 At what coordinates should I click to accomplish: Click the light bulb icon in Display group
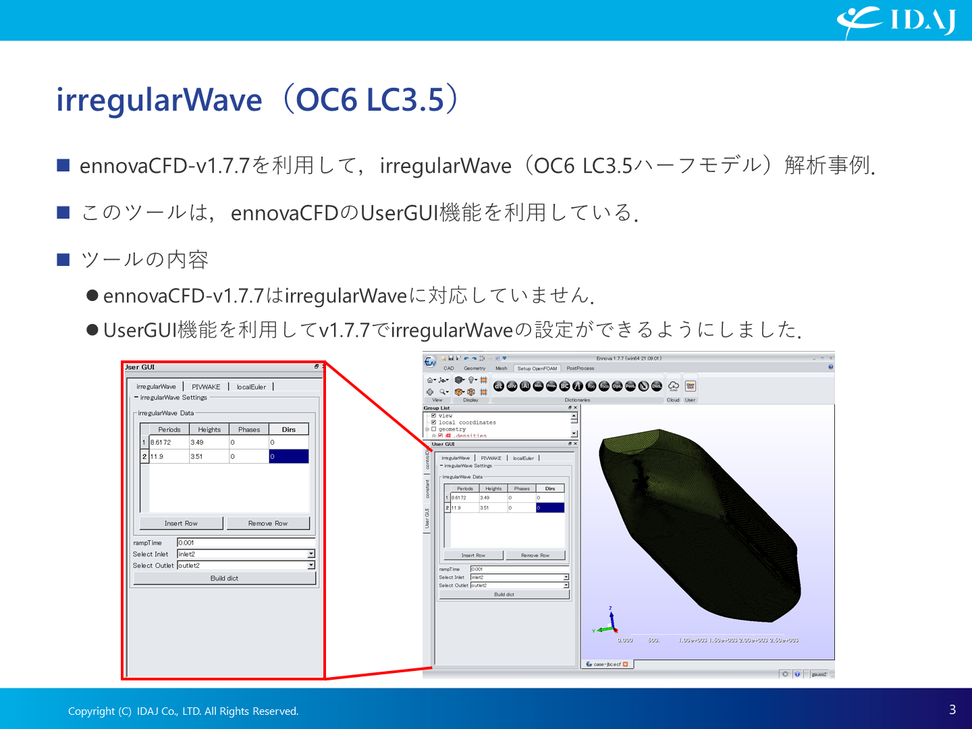coord(471,380)
